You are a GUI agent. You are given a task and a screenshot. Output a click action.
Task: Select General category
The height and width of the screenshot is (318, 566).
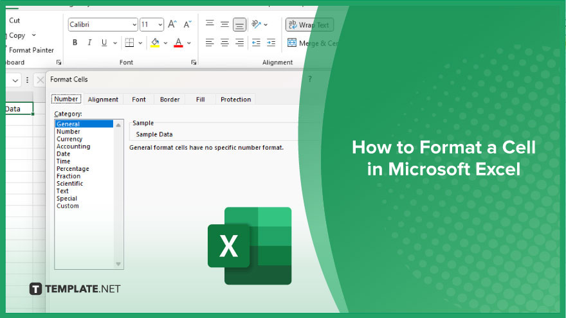pos(84,124)
